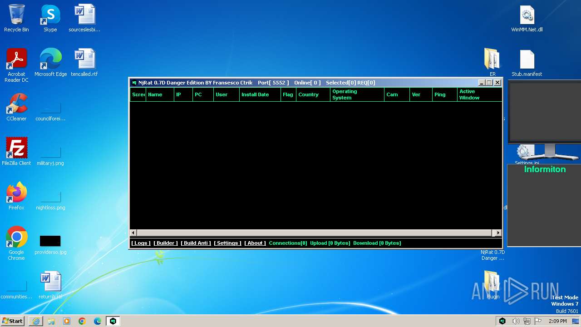Launch CCleaner from the desktop
Viewport: 581px width, 327px height.
click(16, 107)
